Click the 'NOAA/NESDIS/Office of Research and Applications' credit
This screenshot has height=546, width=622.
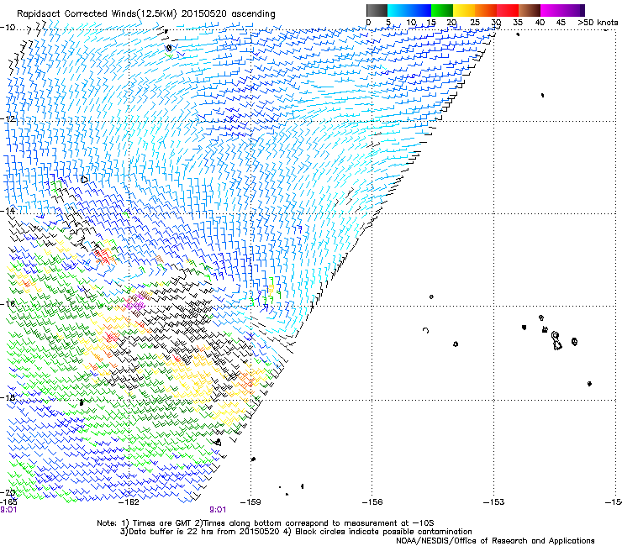(x=495, y=541)
